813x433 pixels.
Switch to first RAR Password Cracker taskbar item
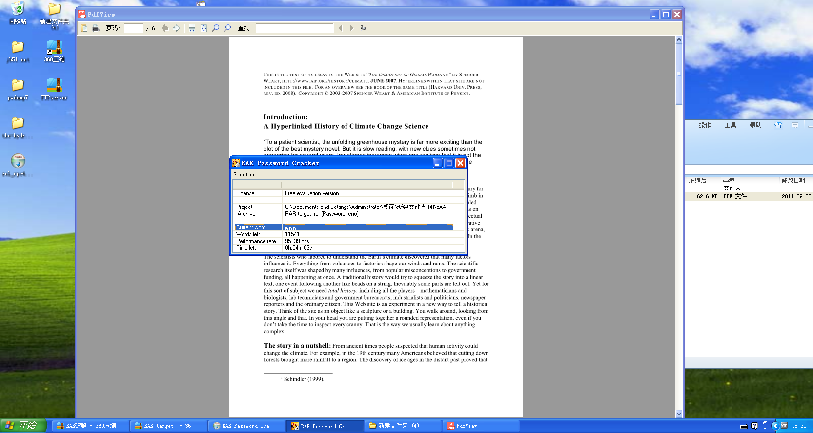(246, 426)
